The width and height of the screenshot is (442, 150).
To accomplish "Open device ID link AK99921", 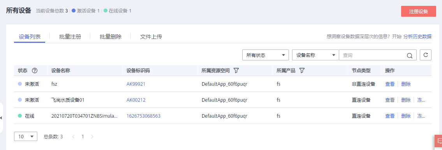I will 136,84.
